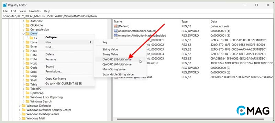The image size is (275, 123).
Task: Expand the CurrentVersion key
Action: [23, 30]
